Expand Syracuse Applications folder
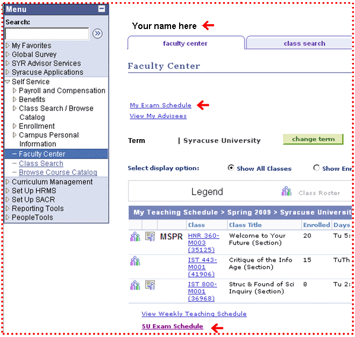This screenshot has height=337, width=355. (8, 72)
